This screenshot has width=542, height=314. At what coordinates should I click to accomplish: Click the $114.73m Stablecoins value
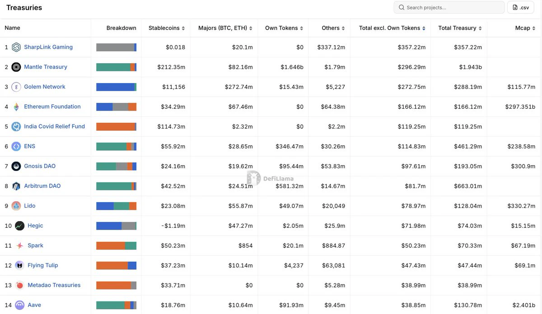(171, 126)
